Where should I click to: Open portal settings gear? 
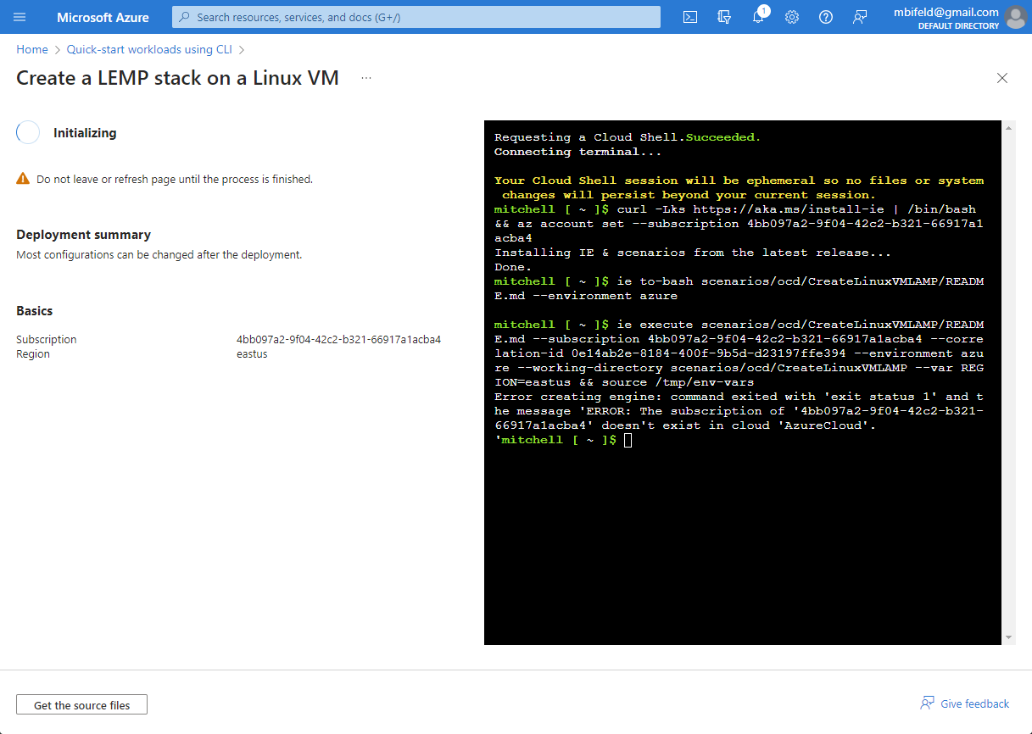coord(791,17)
